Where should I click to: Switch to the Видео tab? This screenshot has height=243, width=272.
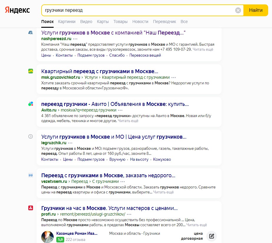(86, 22)
